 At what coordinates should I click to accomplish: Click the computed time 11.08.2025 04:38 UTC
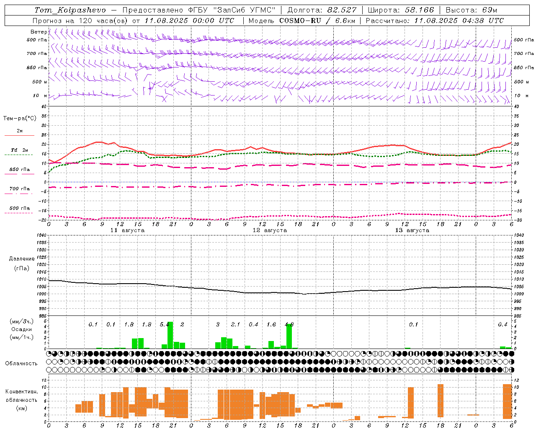459,21
